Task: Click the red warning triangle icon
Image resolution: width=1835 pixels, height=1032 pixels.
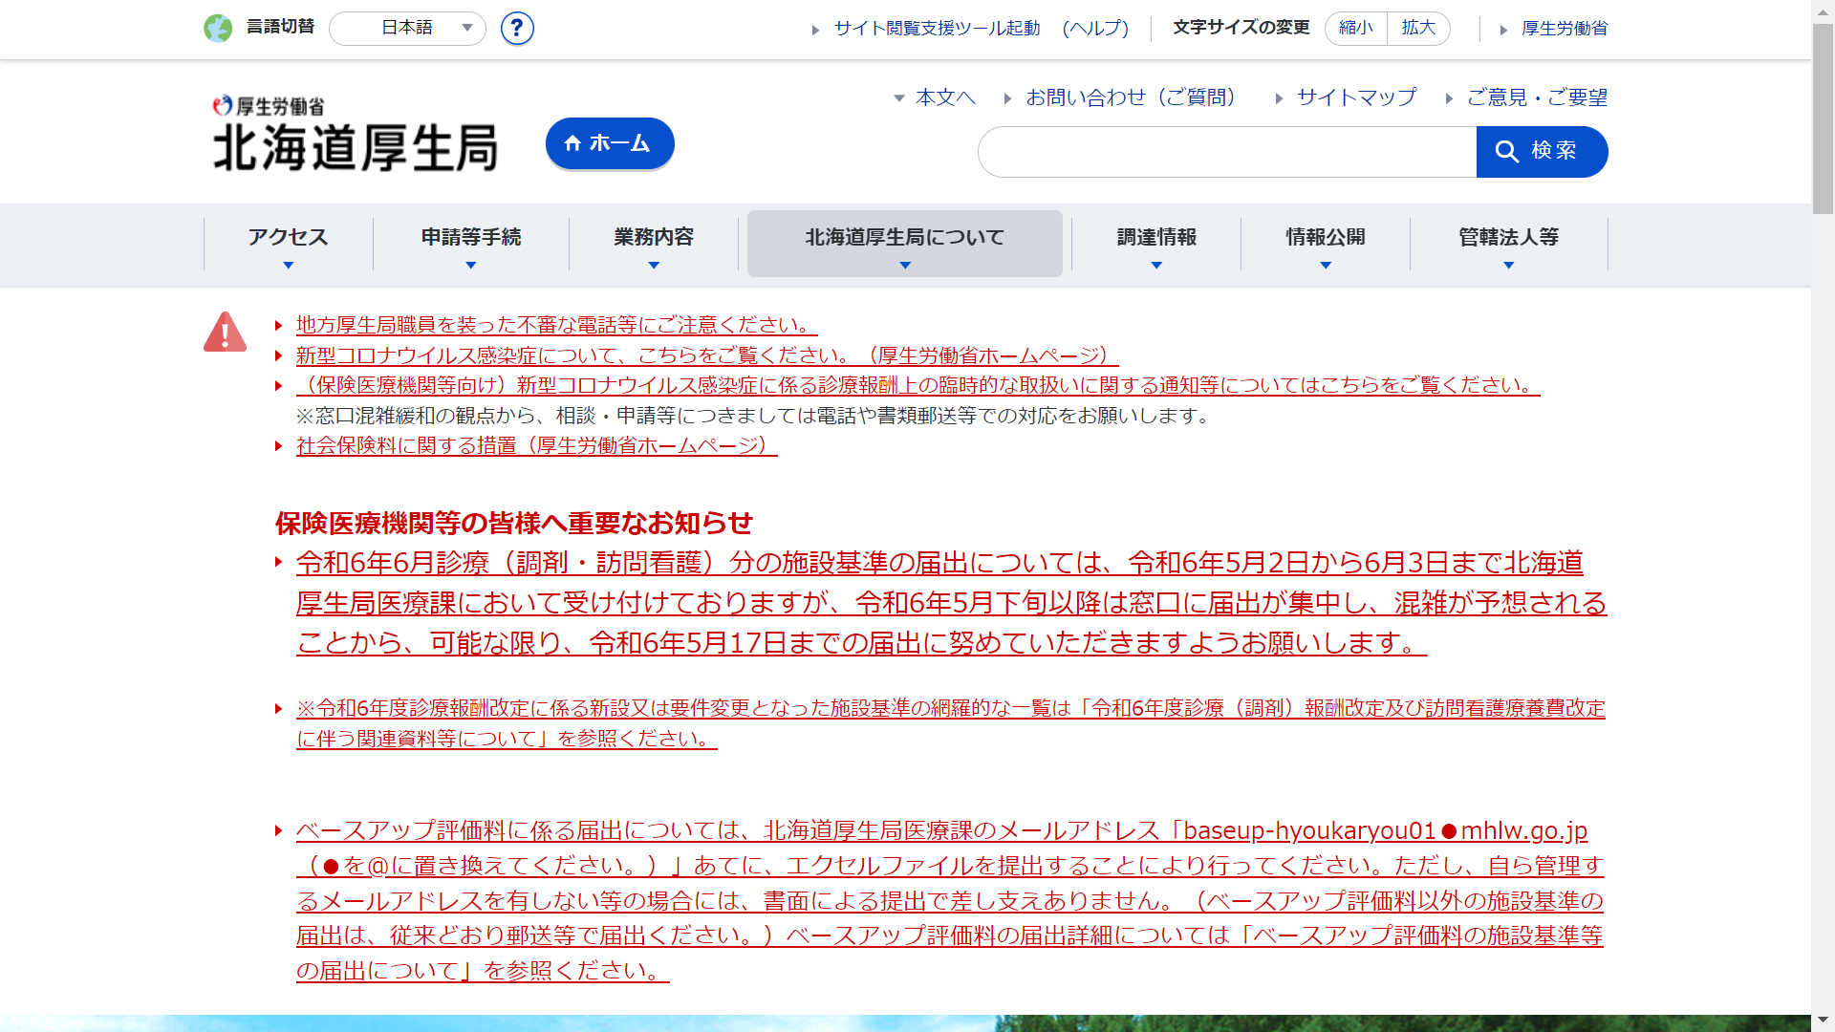Action: point(225,333)
